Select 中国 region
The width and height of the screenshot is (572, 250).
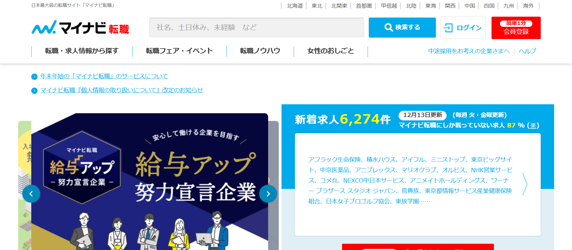point(470,6)
